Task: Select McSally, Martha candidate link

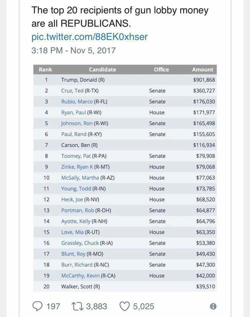Action: point(80,178)
